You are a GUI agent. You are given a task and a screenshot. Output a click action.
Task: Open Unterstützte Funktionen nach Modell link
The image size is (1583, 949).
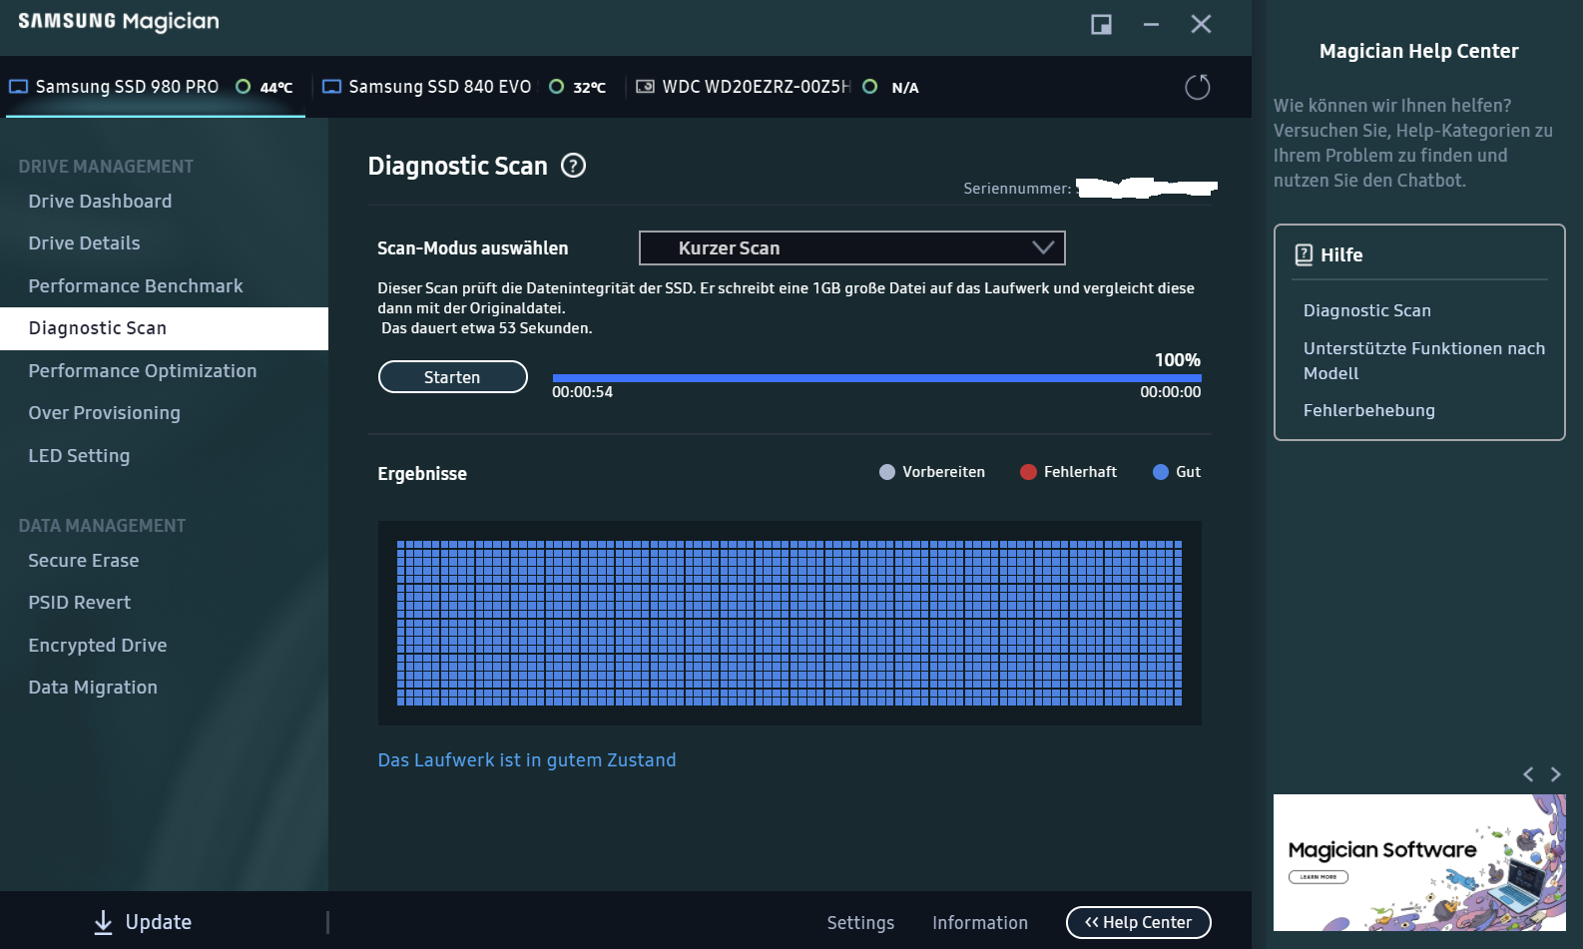[x=1424, y=360]
